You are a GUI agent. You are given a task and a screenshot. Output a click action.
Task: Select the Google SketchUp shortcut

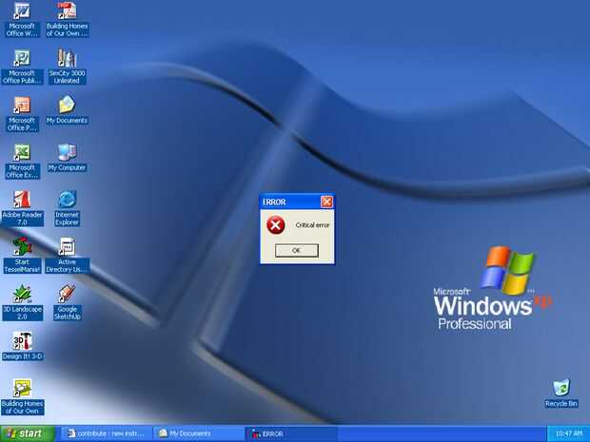67,303
